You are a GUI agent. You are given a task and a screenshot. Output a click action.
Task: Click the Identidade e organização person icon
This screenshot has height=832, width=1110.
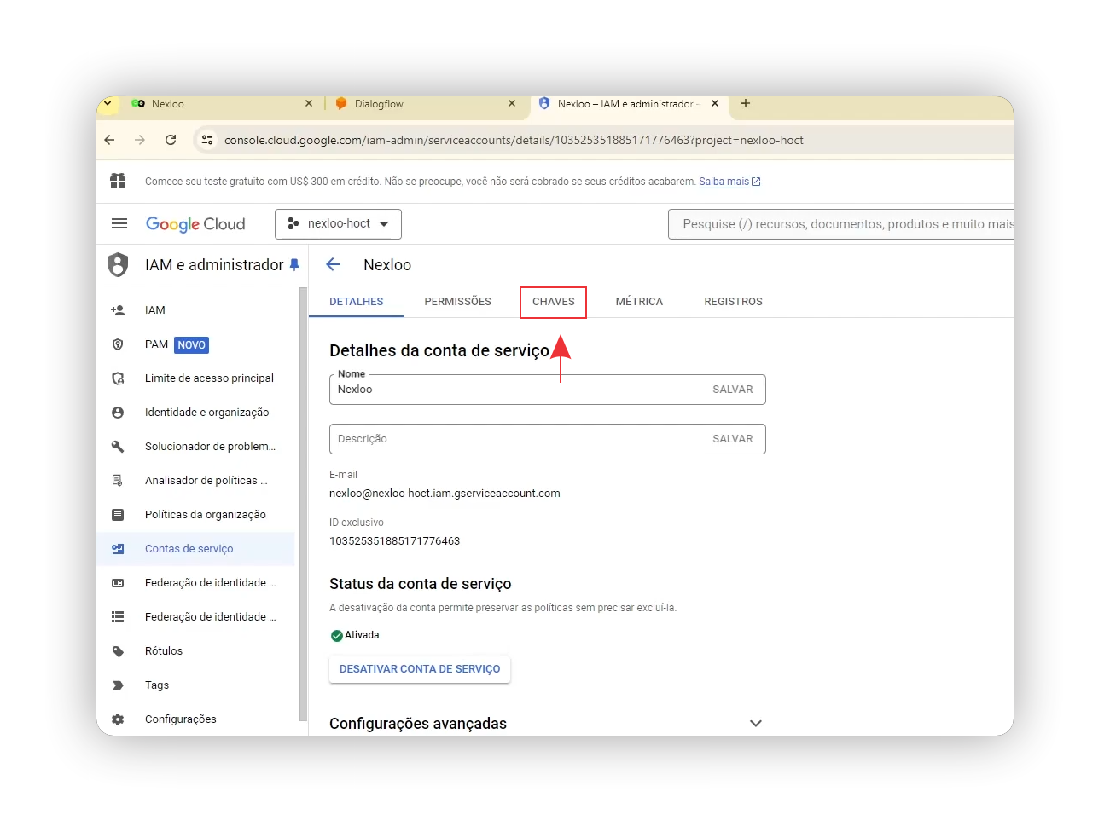coord(118,413)
